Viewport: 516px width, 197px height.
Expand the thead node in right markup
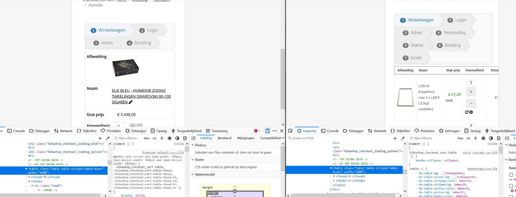[x=334, y=176]
